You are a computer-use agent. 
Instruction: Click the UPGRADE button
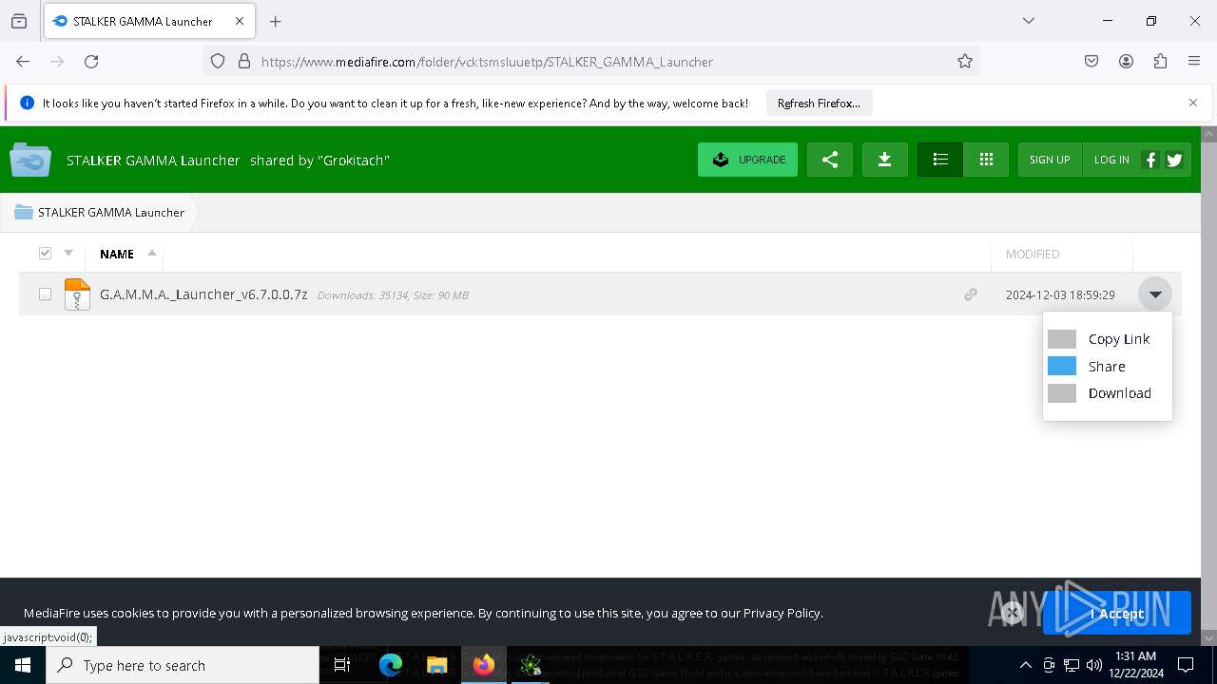pyautogui.click(x=747, y=160)
